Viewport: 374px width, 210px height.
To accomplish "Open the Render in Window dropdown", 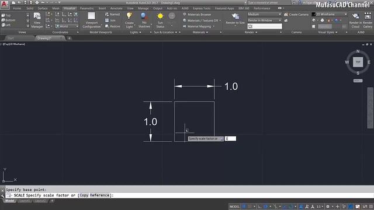I will [x=265, y=20].
